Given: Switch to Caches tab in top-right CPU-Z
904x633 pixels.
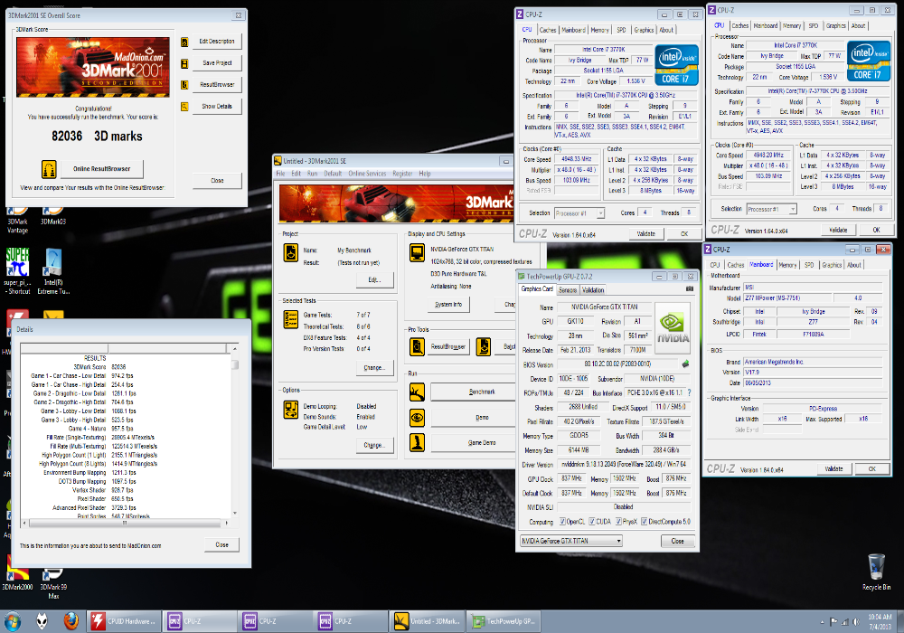Looking at the screenshot, I should pyautogui.click(x=739, y=26).
